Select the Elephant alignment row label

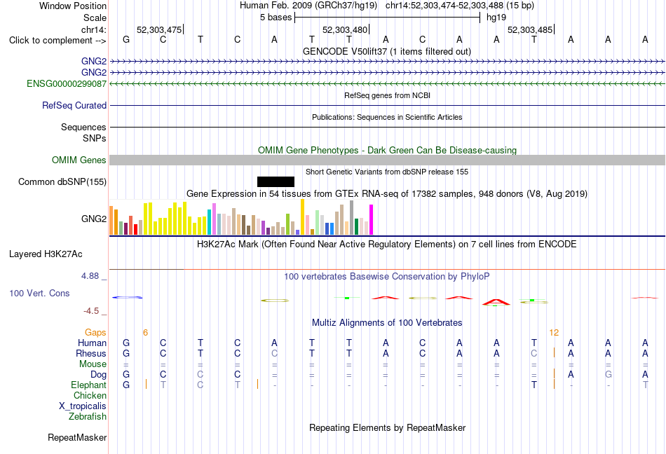click(89, 385)
